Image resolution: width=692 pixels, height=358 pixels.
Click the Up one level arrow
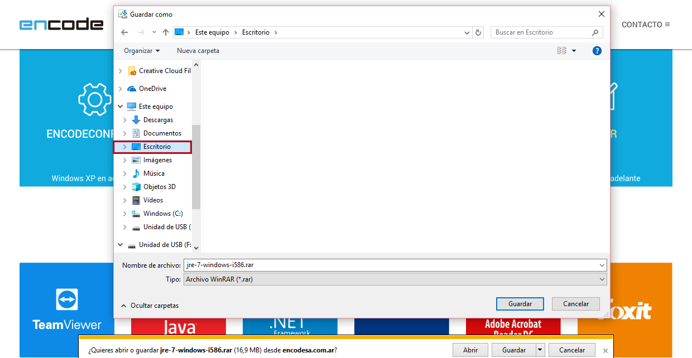point(166,32)
